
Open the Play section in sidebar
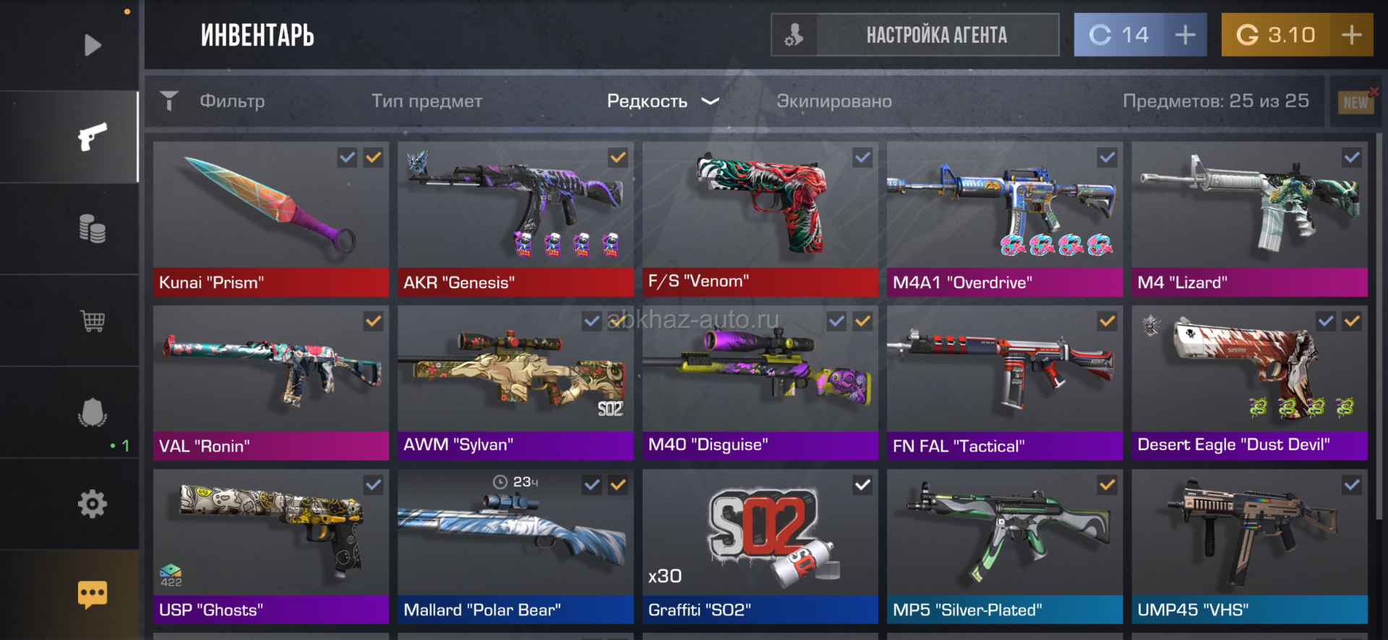[92, 45]
